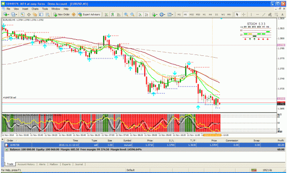
Task: Switch to the Experts tab
Action: tap(66, 164)
